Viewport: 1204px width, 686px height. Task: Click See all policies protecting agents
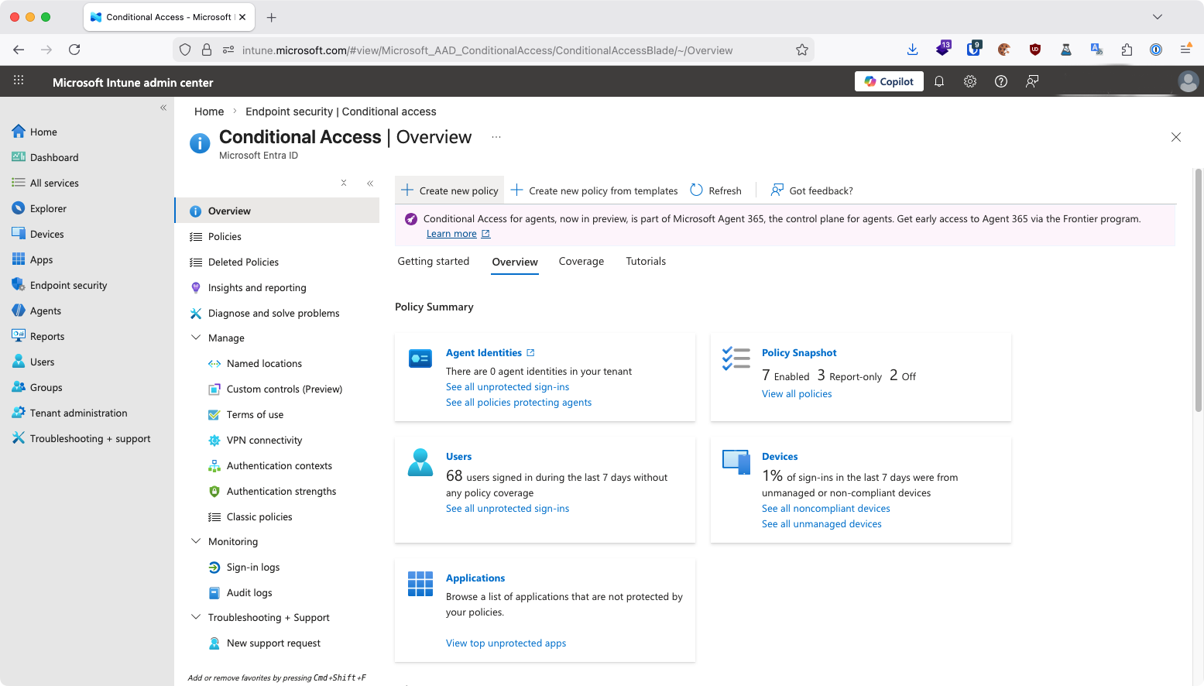[519, 403]
